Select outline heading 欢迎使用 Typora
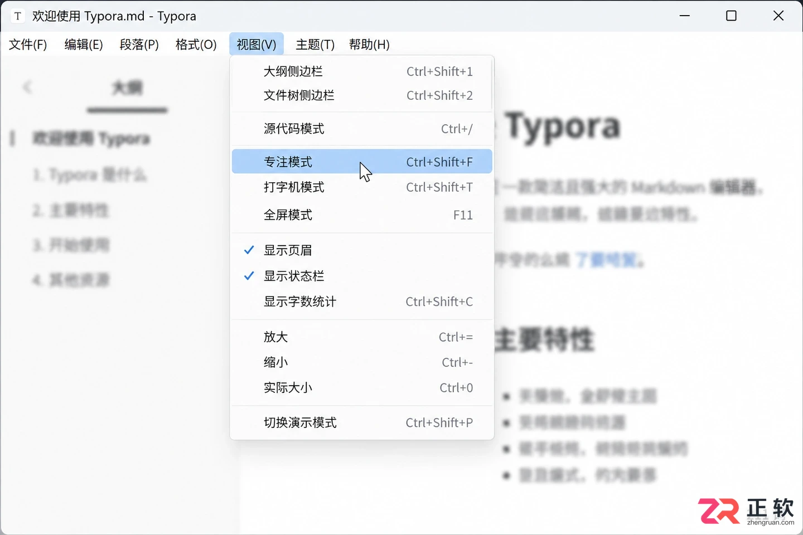The width and height of the screenshot is (803, 535). pos(91,138)
